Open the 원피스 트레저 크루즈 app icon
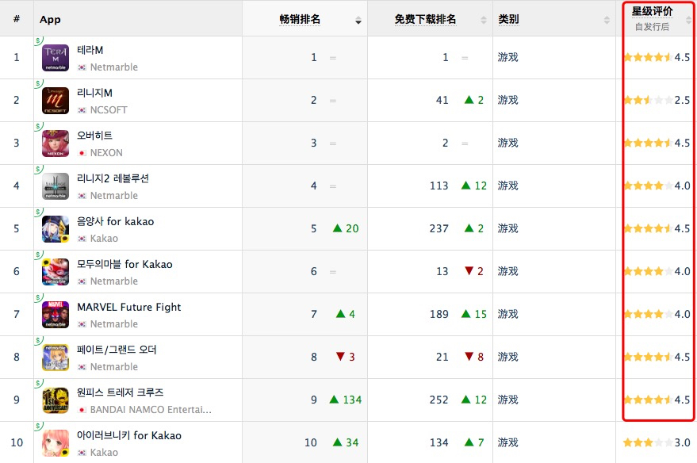697x463 pixels. 56,400
